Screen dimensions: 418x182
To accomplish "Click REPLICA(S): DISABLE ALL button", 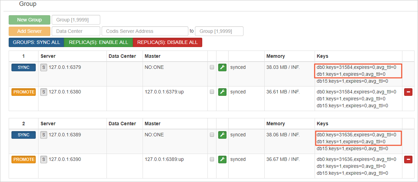I will 168,43.
